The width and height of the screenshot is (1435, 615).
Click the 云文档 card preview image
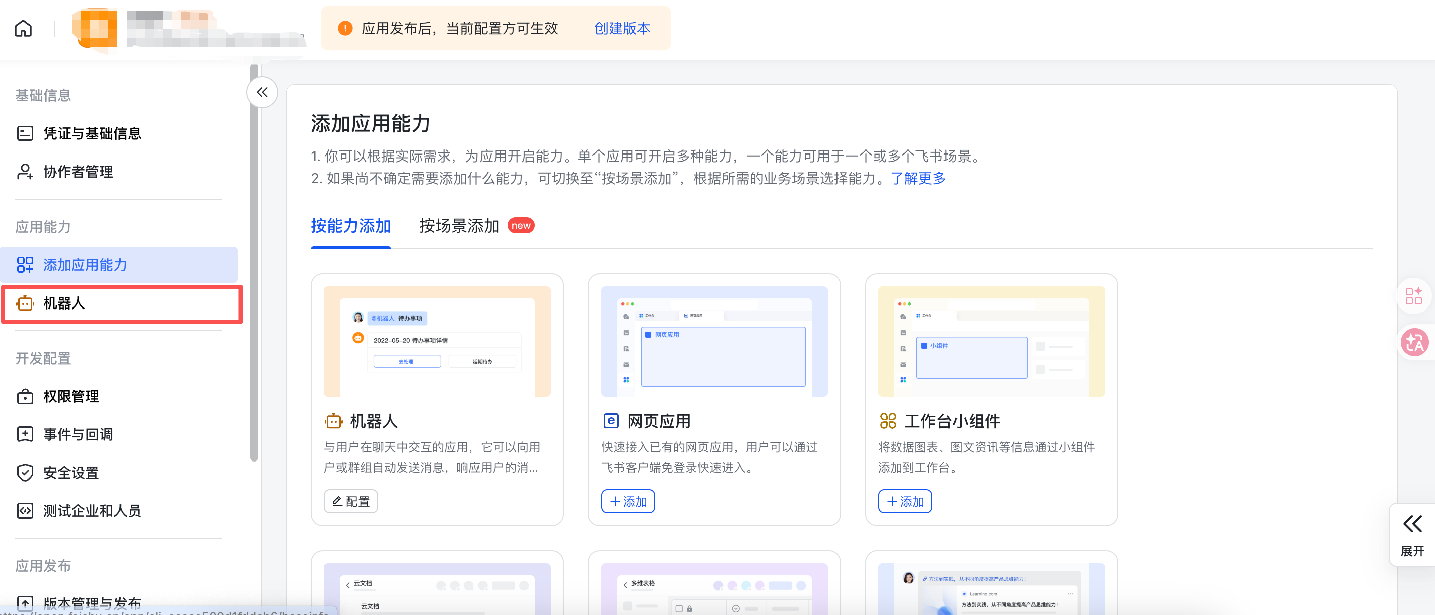[437, 589]
